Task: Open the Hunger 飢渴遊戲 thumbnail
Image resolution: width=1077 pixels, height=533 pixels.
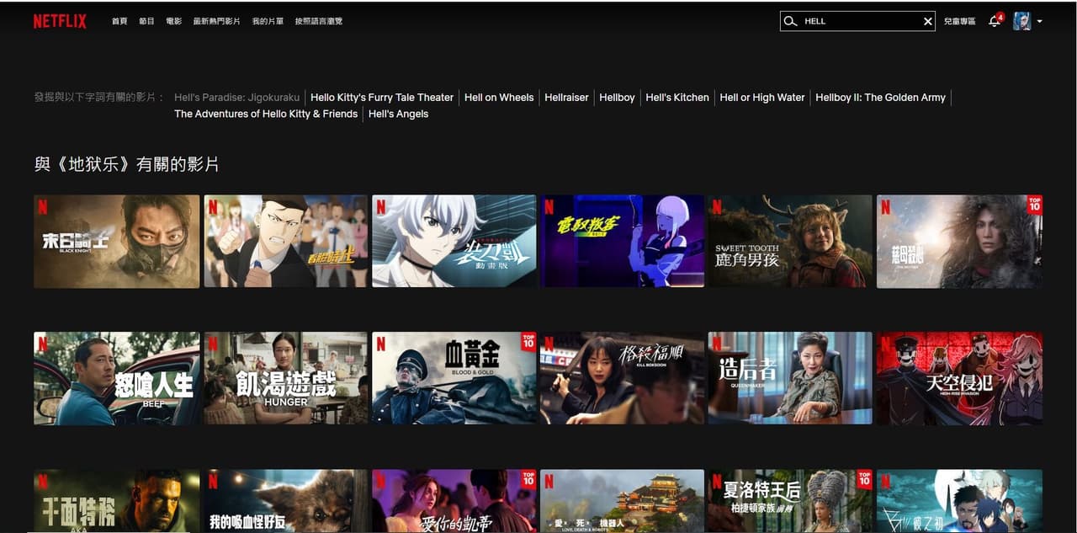Action: [285, 378]
